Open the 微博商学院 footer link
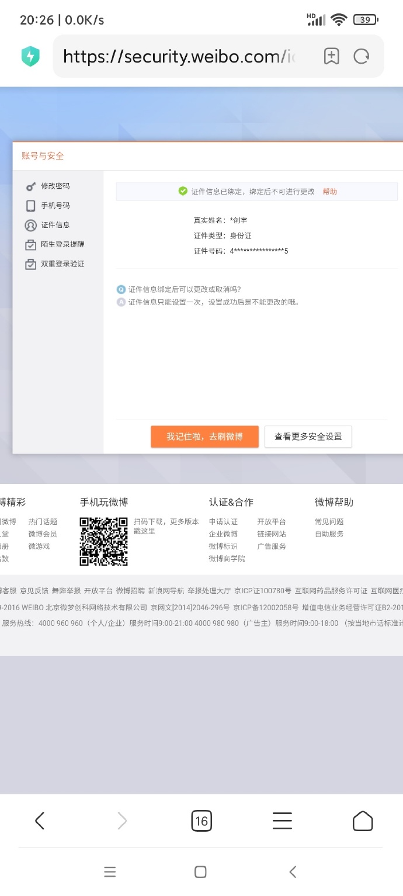403x896 pixels. (x=227, y=559)
